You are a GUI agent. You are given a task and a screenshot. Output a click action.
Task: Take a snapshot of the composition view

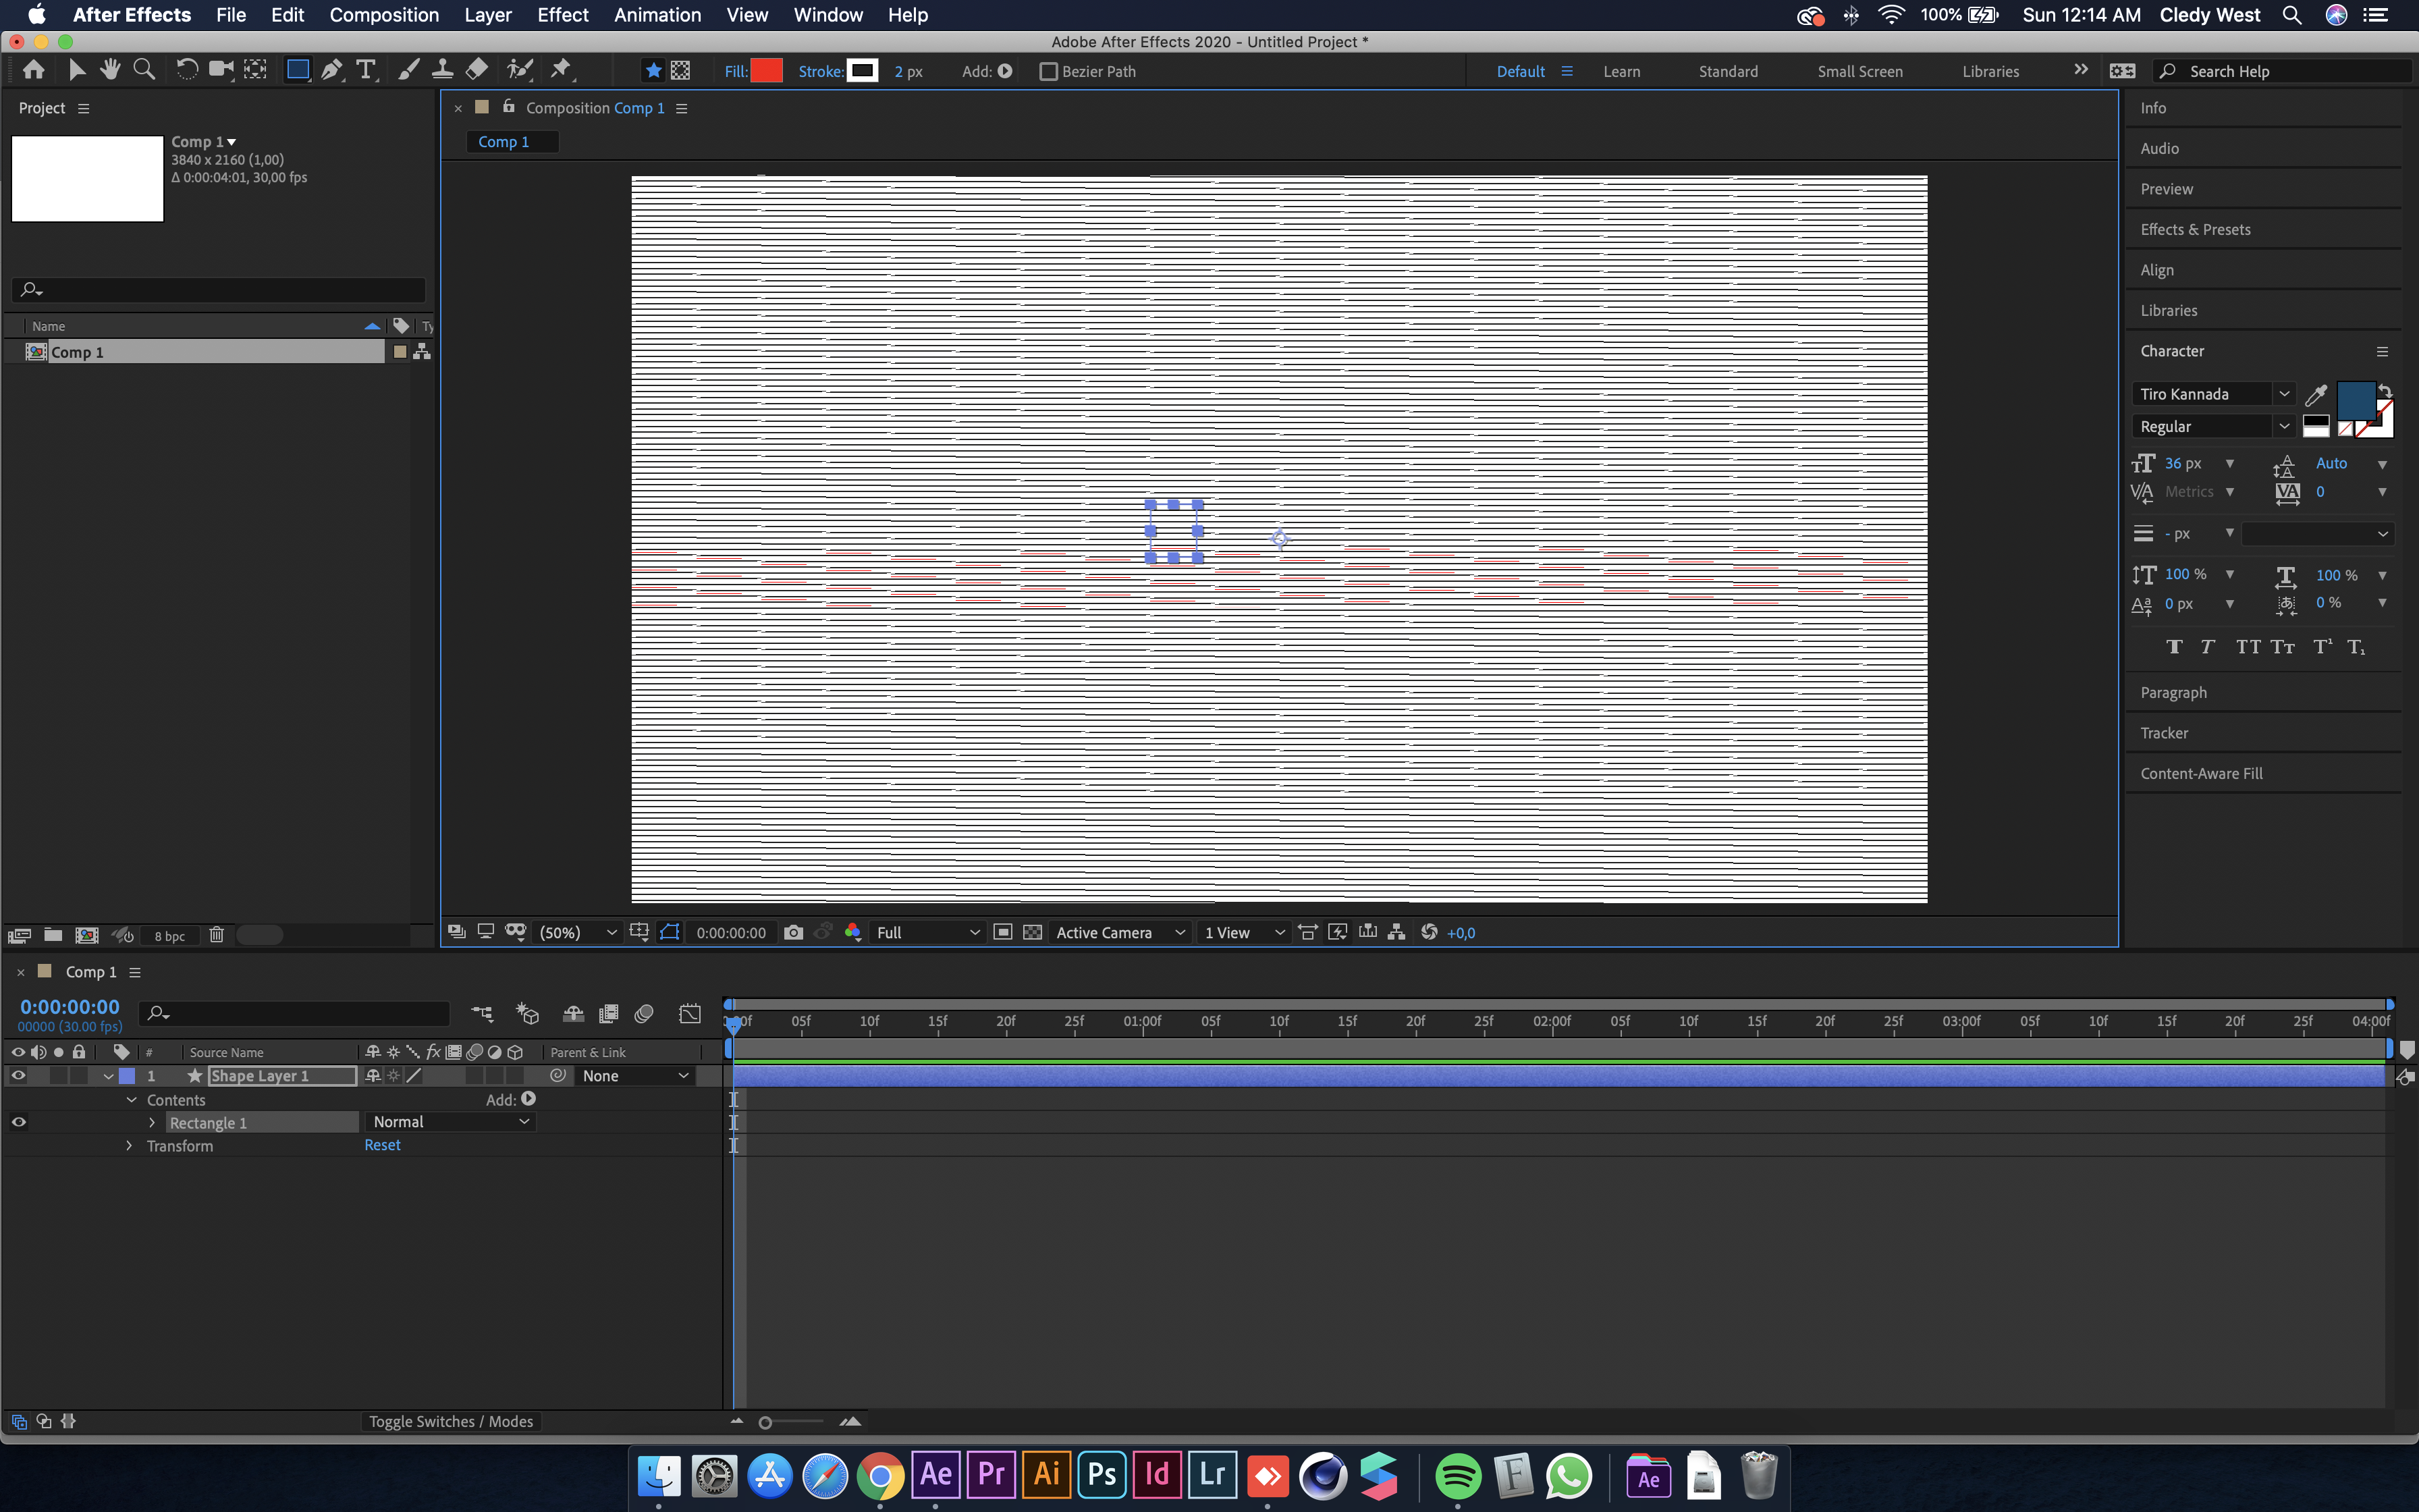click(794, 932)
